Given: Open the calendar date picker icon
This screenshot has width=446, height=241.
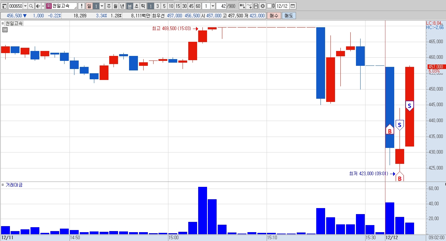Looking at the screenshot, I should tap(292, 6).
